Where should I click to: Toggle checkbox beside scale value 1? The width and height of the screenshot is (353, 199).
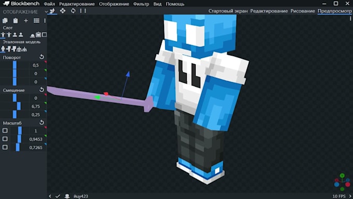(x=5, y=130)
